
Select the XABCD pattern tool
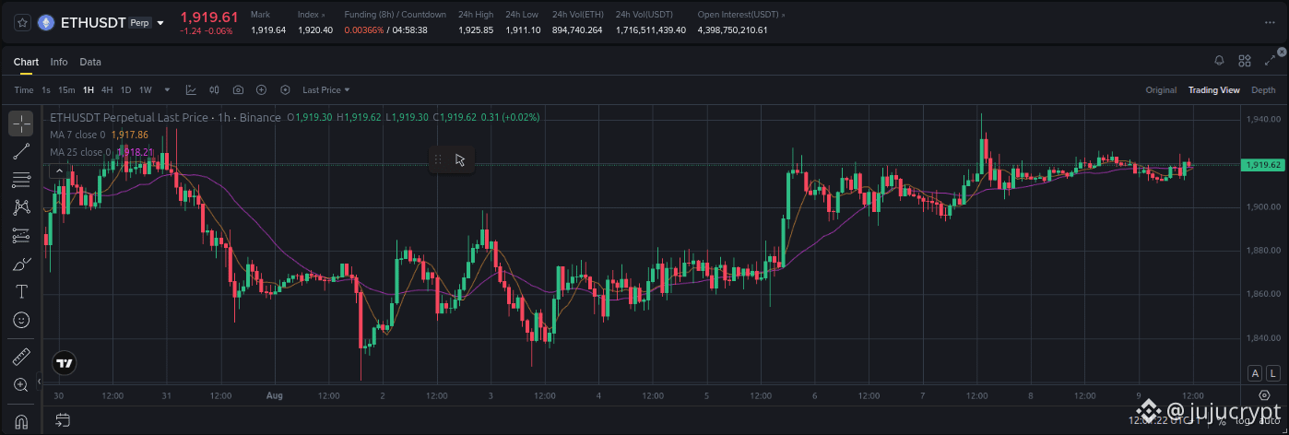coord(21,207)
